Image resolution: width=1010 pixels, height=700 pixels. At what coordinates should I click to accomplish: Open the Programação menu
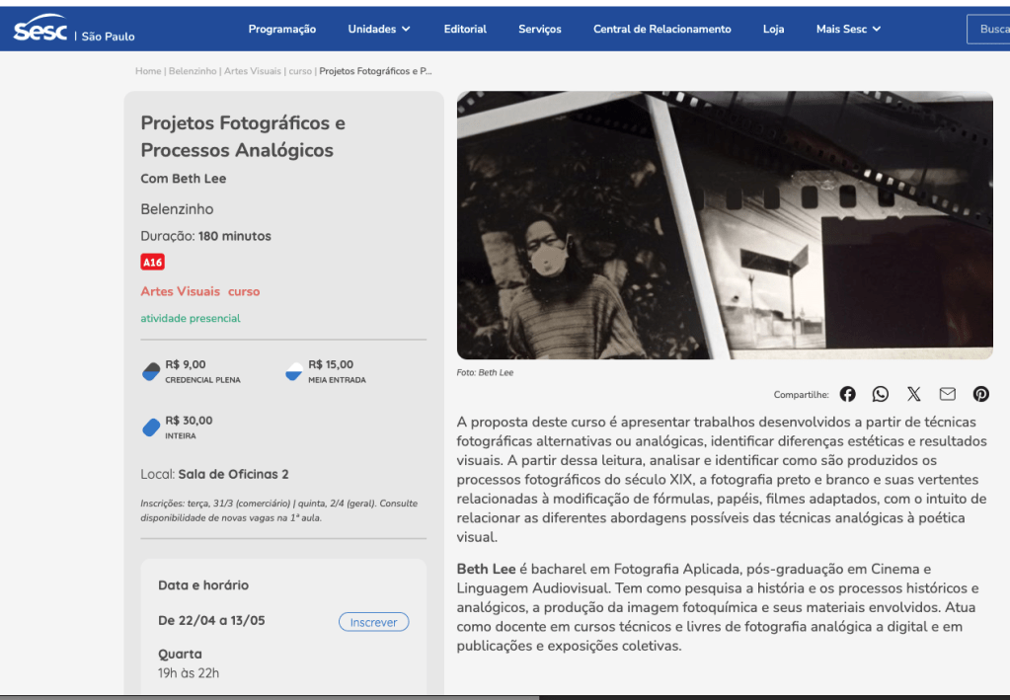pos(282,30)
